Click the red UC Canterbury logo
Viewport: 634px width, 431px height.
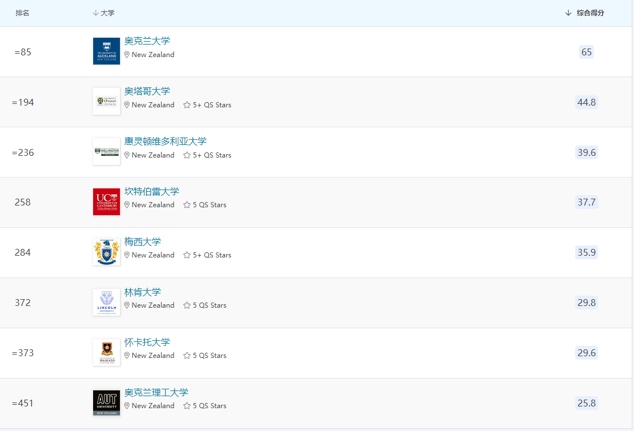106,202
